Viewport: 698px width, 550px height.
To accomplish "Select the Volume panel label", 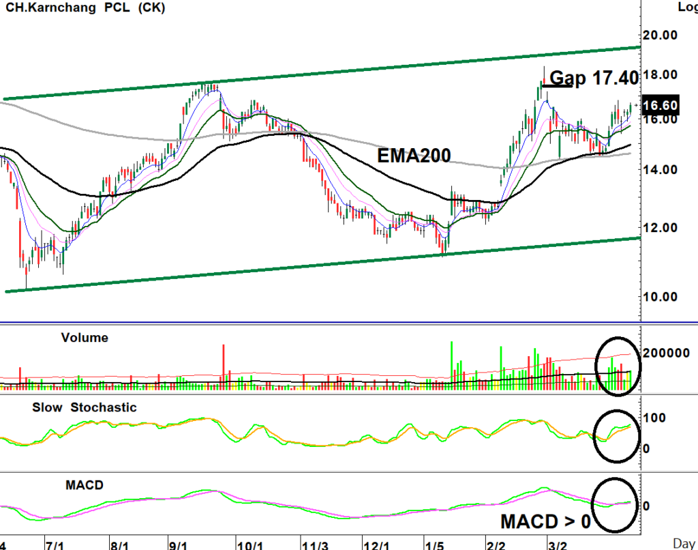I will [85, 338].
